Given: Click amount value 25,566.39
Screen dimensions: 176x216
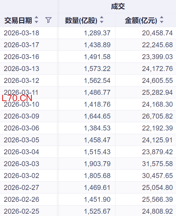Looking at the screenshot, I should pos(157,199).
